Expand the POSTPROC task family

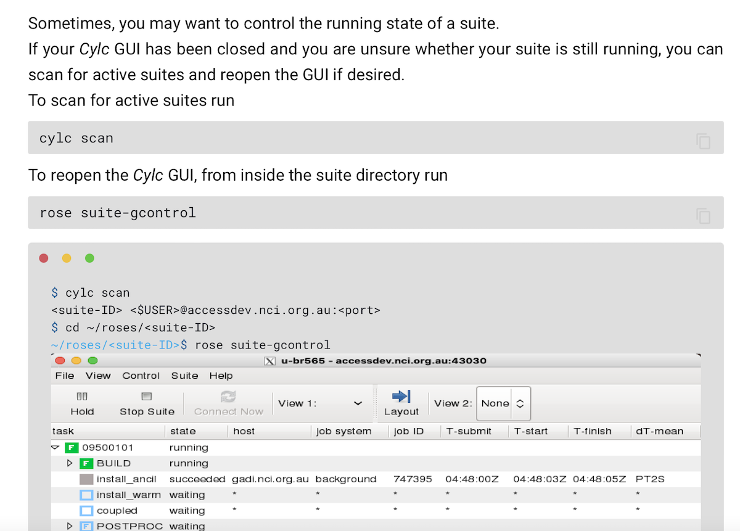[x=70, y=526]
